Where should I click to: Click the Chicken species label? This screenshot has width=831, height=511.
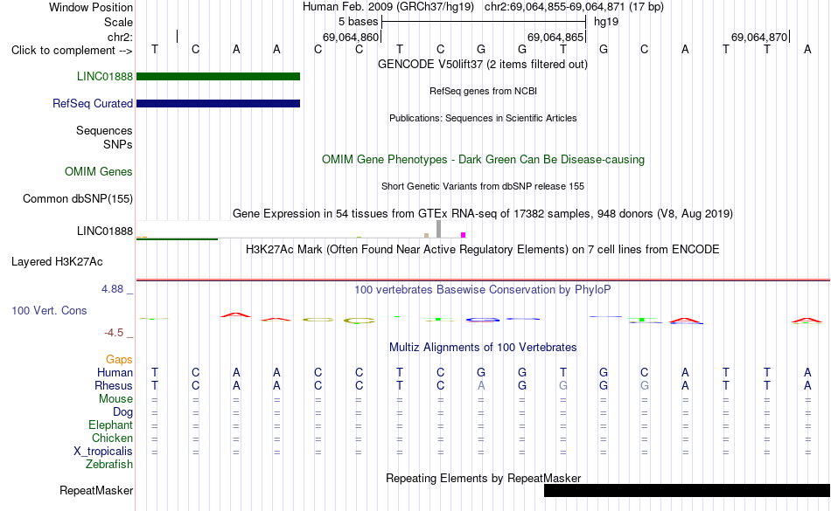pyautogui.click(x=112, y=438)
